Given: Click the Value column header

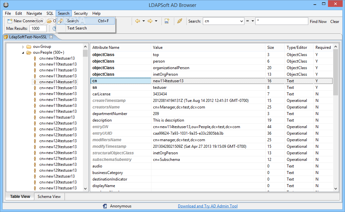Looking at the screenshot, I should coord(208,48).
